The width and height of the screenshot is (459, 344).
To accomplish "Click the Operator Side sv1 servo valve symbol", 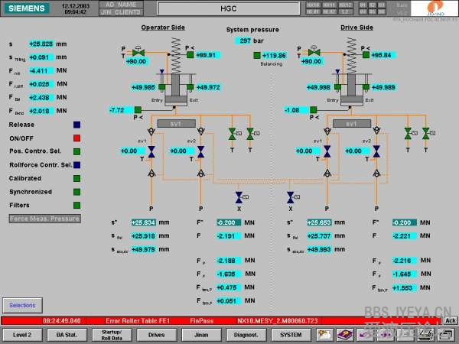I will point(151,153).
